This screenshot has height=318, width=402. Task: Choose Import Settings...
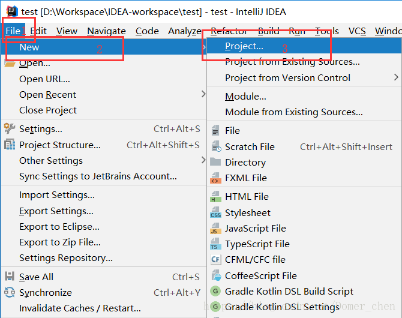[104, 195]
